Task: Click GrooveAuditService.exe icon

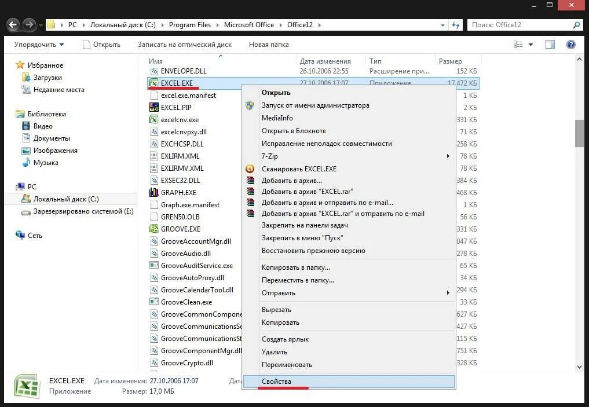Action: [x=153, y=265]
